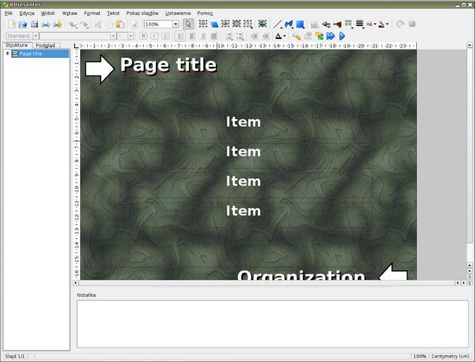Click inside the Notatka notes field
Screen dimensions: 475x362
273,323
